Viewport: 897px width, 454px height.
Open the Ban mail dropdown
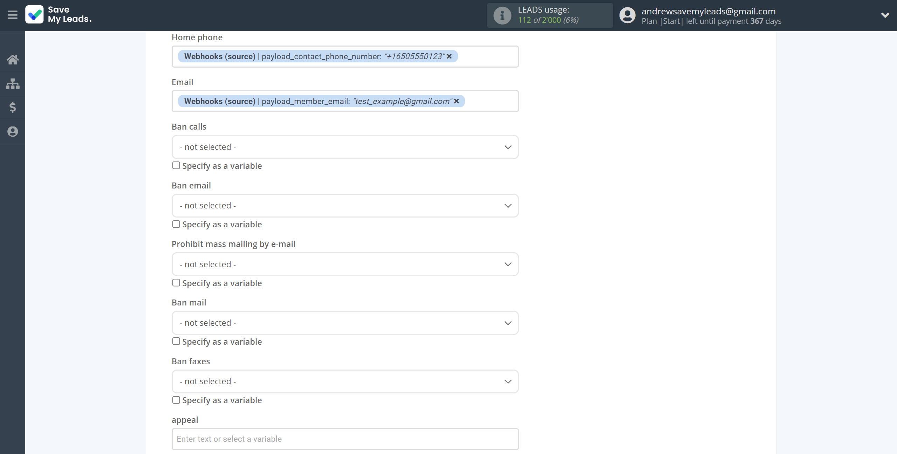(x=345, y=323)
